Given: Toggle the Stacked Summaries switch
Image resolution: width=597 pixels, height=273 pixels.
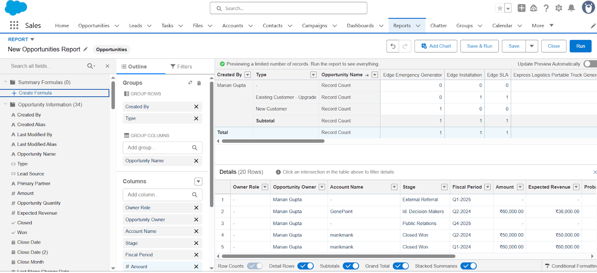Looking at the screenshot, I should pyautogui.click(x=469, y=266).
